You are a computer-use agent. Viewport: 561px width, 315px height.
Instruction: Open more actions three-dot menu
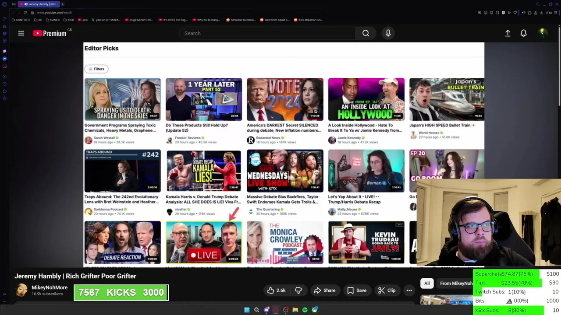coord(409,290)
